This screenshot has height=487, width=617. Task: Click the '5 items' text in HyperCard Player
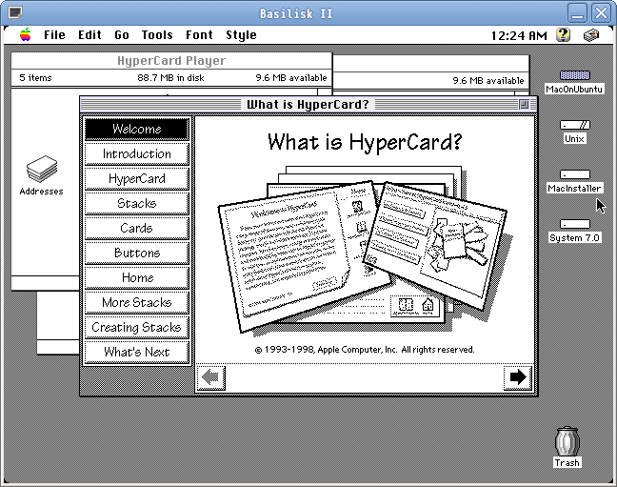pos(35,78)
